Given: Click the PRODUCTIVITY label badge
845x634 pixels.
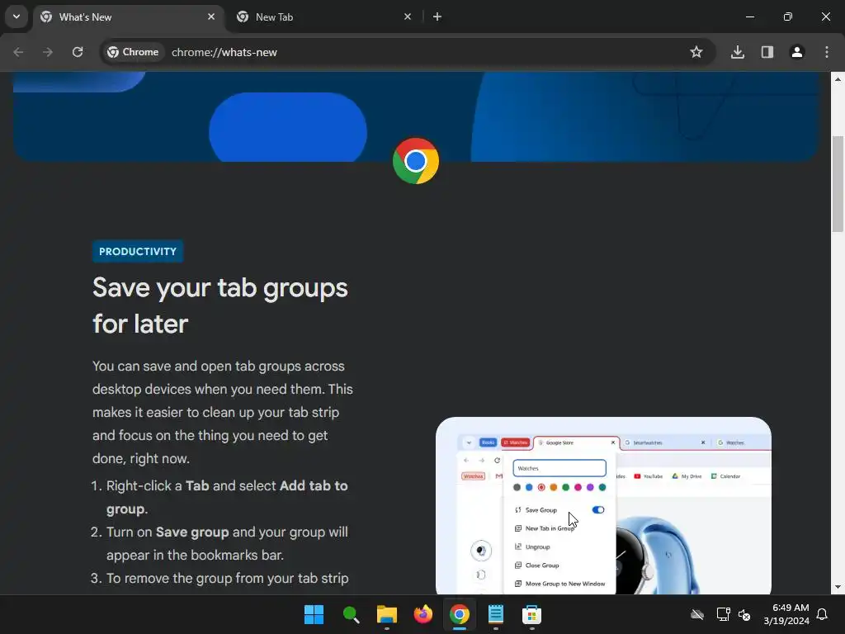Looking at the screenshot, I should coord(138,251).
